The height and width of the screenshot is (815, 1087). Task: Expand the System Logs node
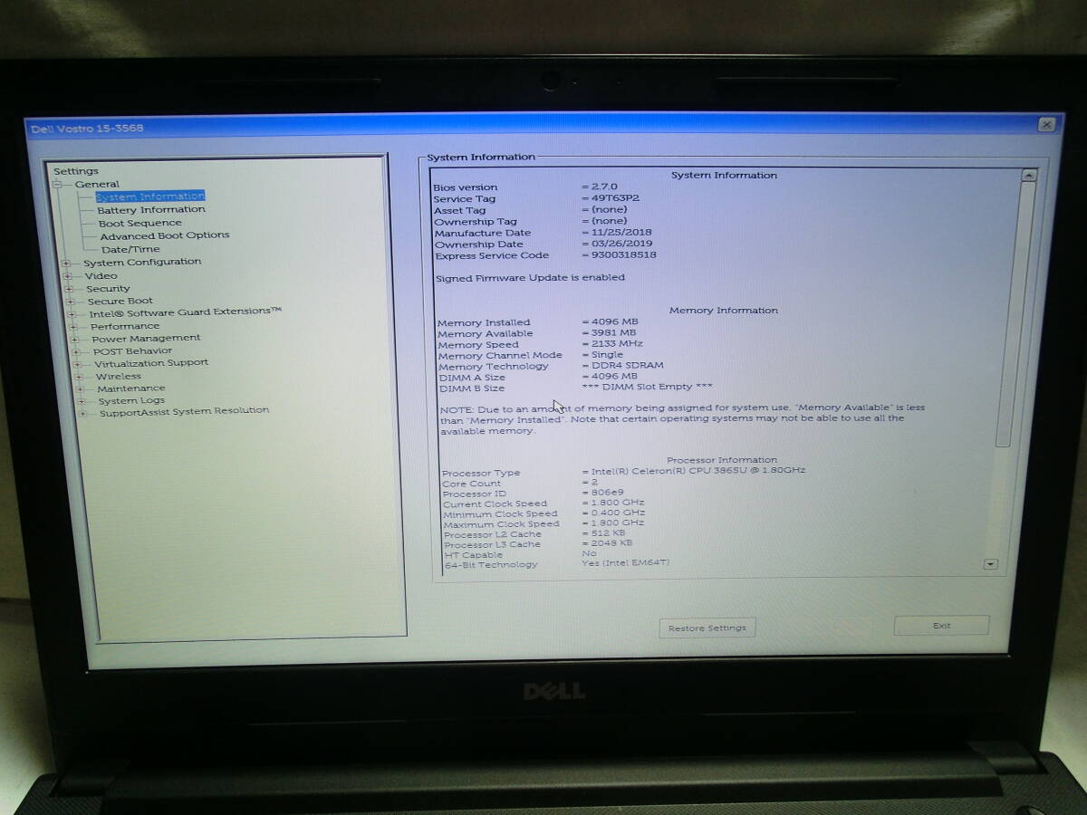[82, 401]
